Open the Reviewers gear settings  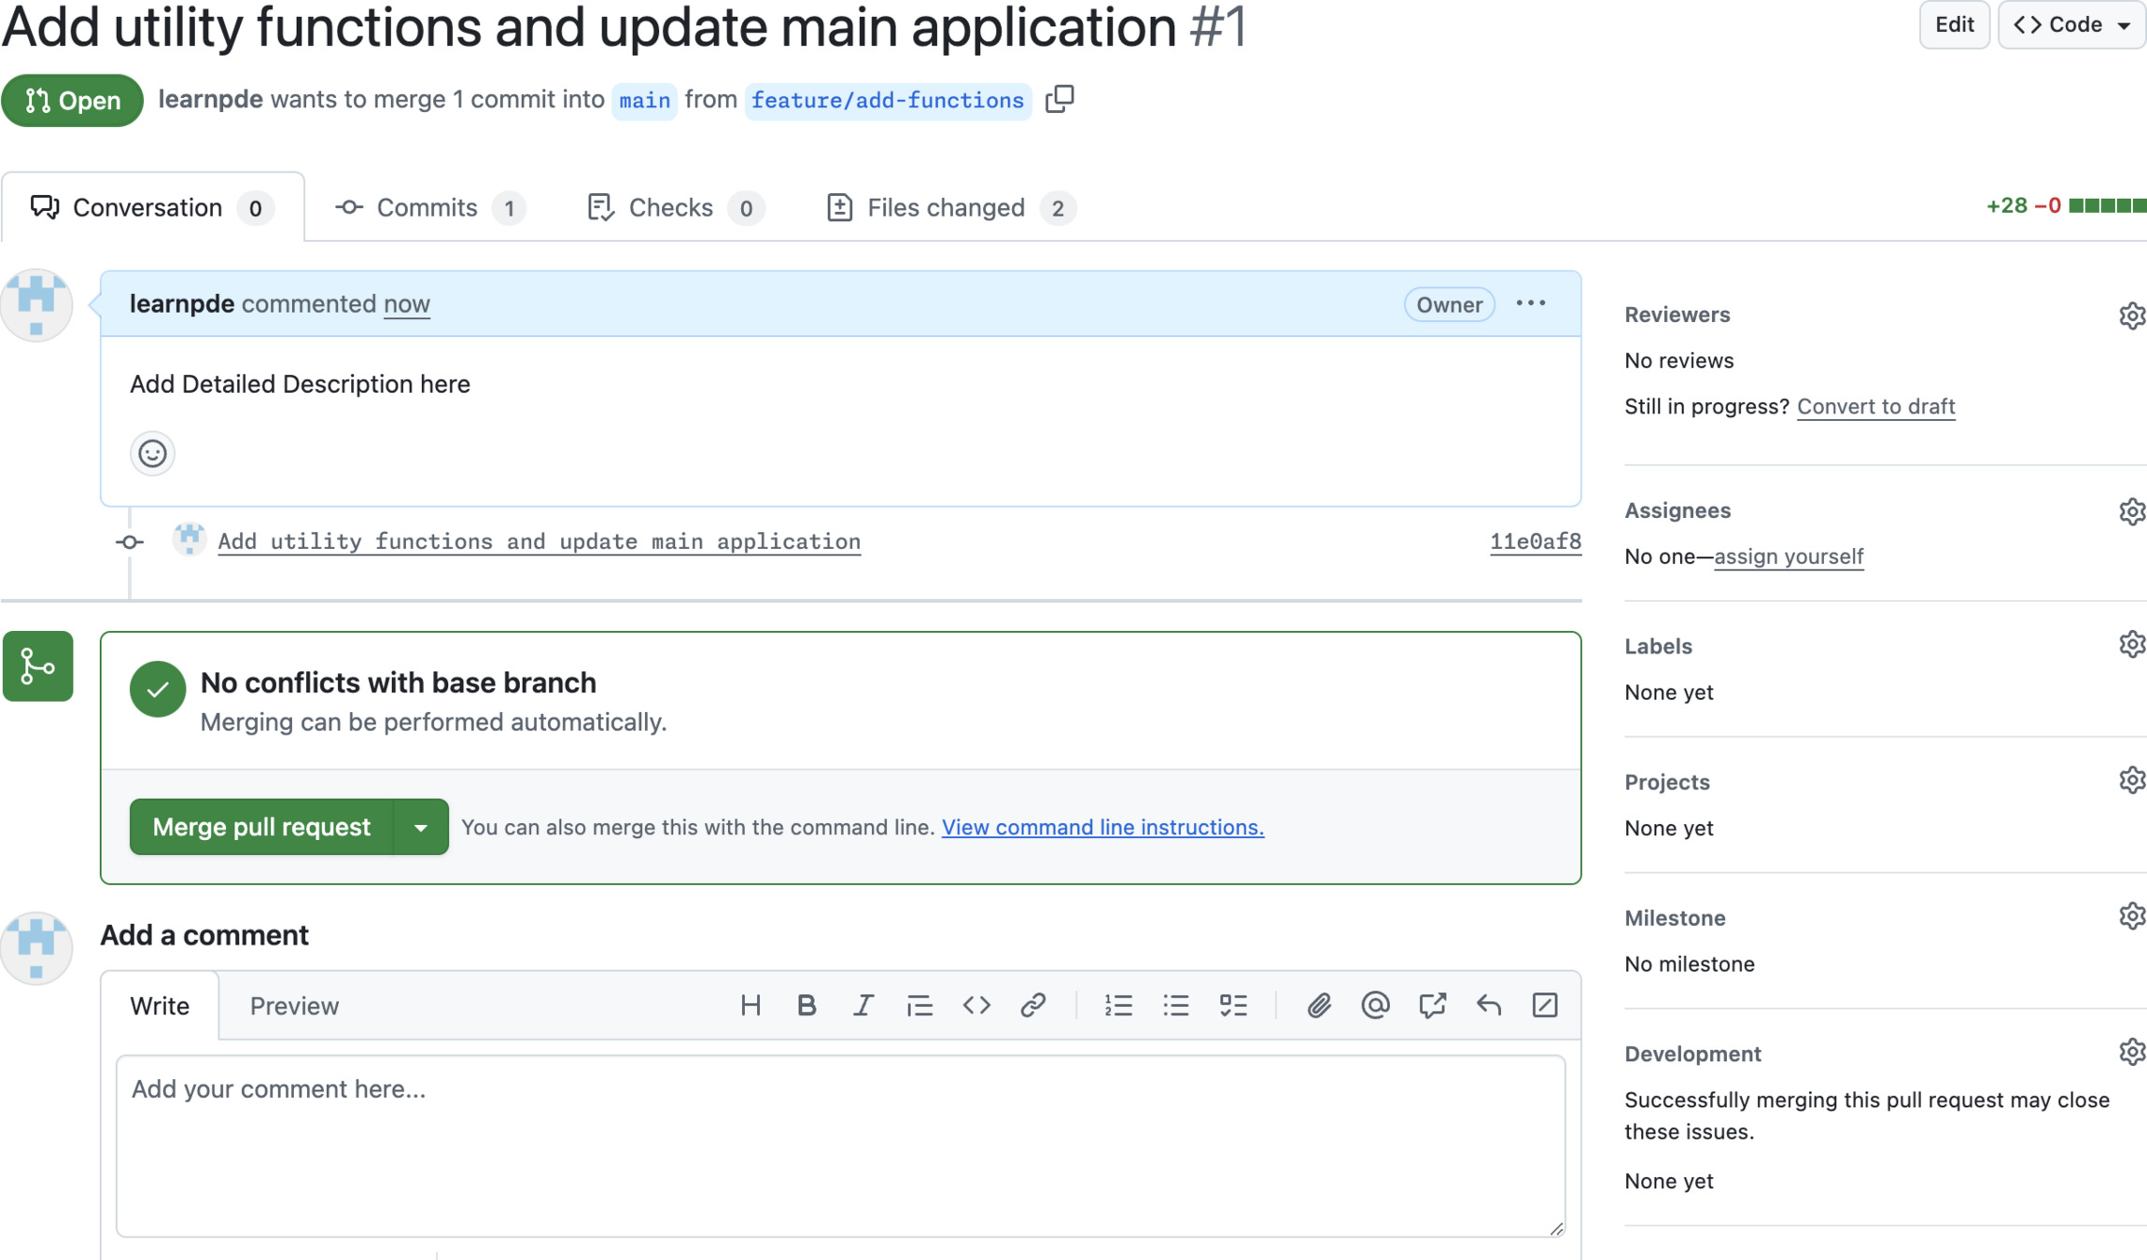tap(2131, 315)
